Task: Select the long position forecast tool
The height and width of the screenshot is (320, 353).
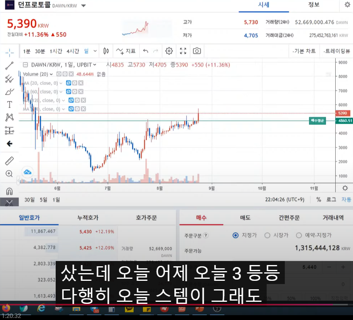Action: [9, 131]
